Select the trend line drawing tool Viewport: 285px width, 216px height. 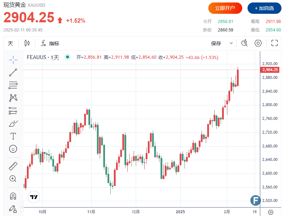tap(13, 73)
